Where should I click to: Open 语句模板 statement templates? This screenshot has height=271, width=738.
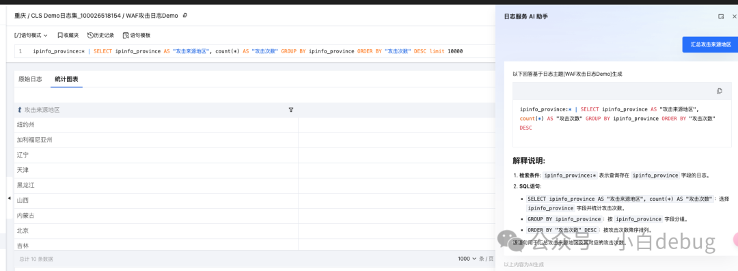coord(137,35)
